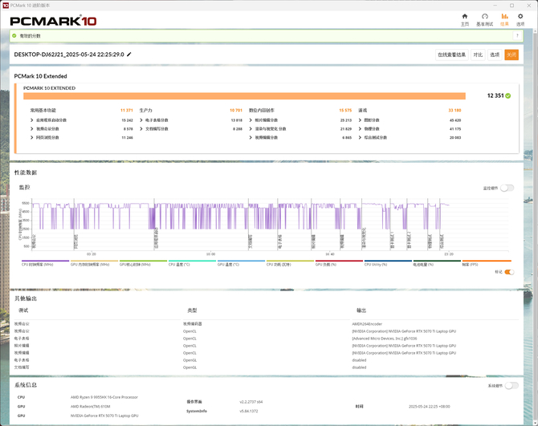Select the 结果 results icon
Viewport: 538px width, 426px height.
click(504, 19)
